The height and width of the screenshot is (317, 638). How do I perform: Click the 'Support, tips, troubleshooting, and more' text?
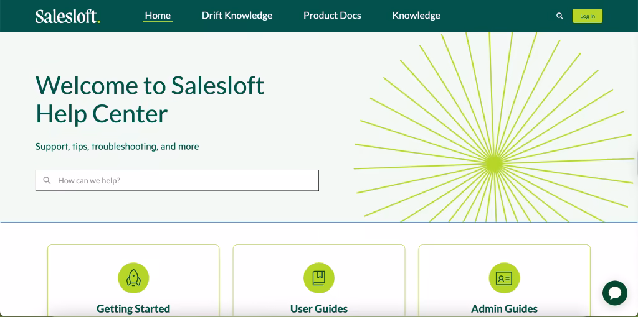click(117, 147)
